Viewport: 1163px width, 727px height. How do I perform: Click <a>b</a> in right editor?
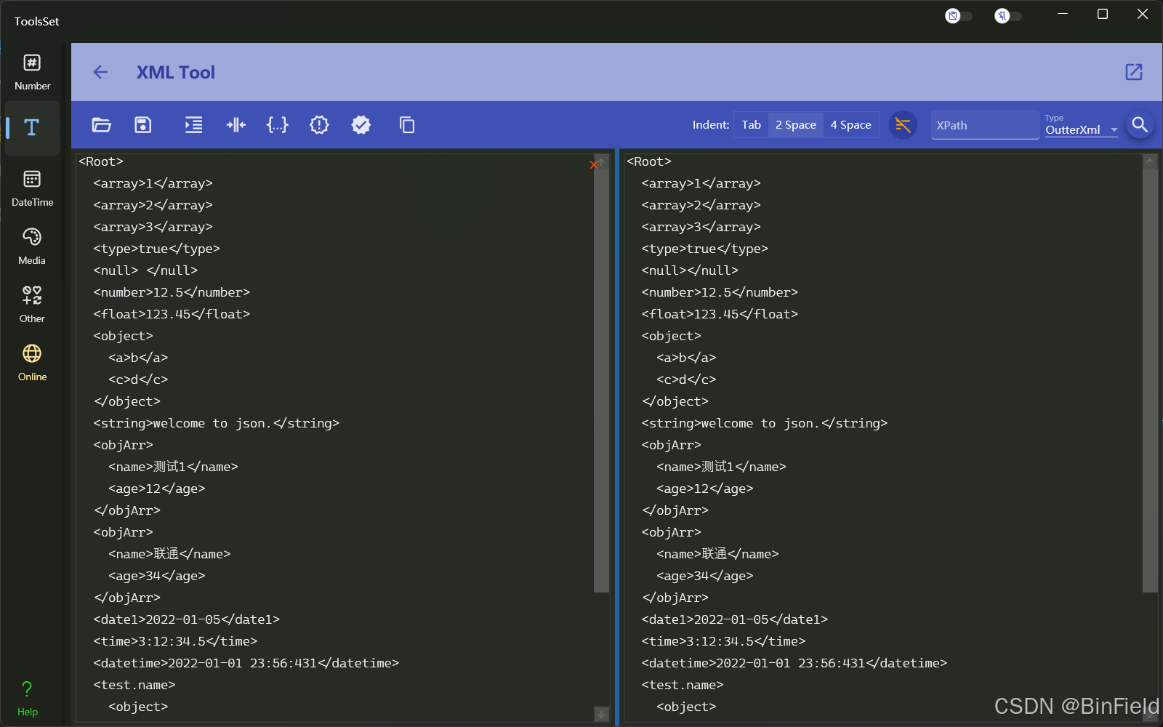pyautogui.click(x=686, y=358)
